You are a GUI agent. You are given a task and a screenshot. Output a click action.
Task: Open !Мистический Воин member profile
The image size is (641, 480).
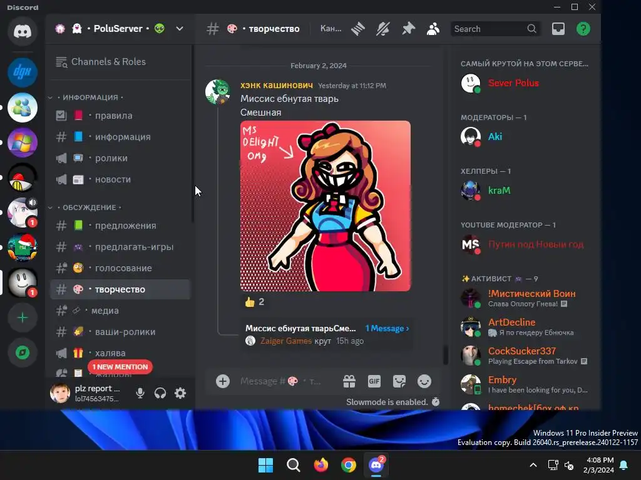[x=525, y=298]
